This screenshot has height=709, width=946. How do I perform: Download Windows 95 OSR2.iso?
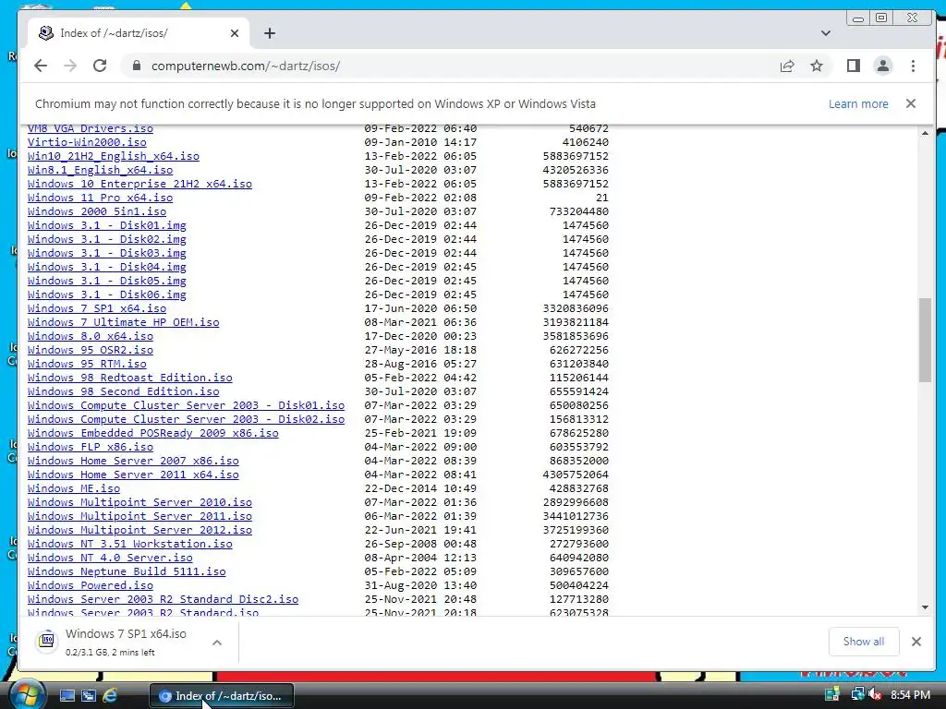click(90, 350)
